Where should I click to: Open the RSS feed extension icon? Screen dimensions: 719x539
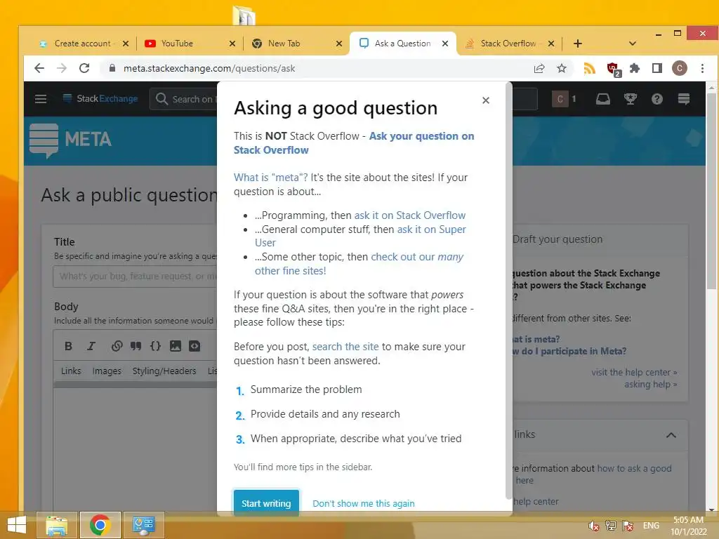[590, 68]
